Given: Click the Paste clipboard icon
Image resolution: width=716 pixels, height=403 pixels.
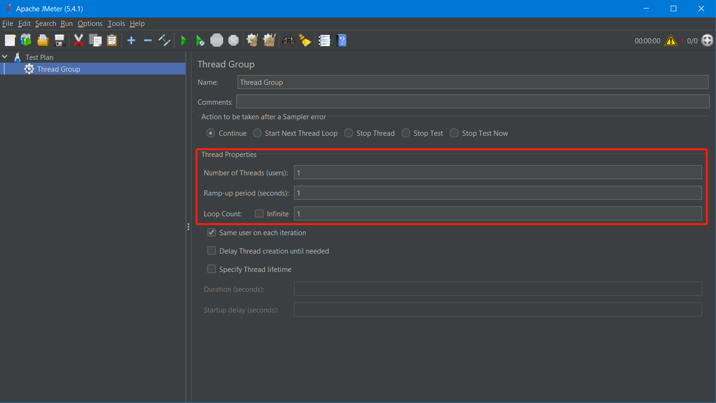Looking at the screenshot, I should (112, 41).
